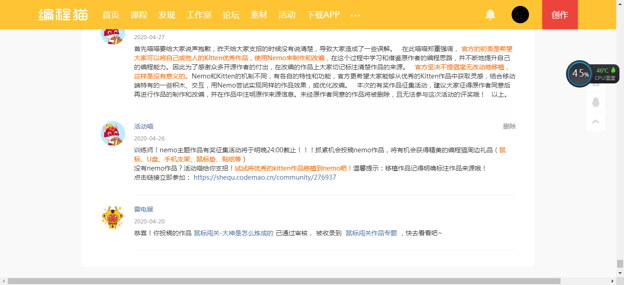
Task: Open 活动 menu item
Action: [287, 15]
